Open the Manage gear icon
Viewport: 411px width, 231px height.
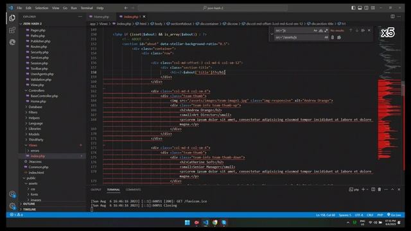(x=12, y=206)
